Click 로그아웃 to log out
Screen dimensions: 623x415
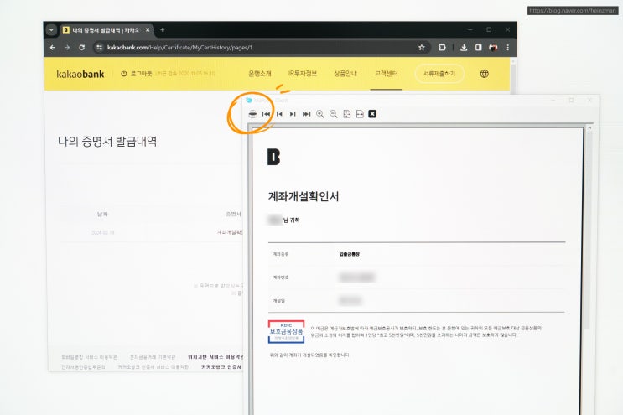(137, 74)
